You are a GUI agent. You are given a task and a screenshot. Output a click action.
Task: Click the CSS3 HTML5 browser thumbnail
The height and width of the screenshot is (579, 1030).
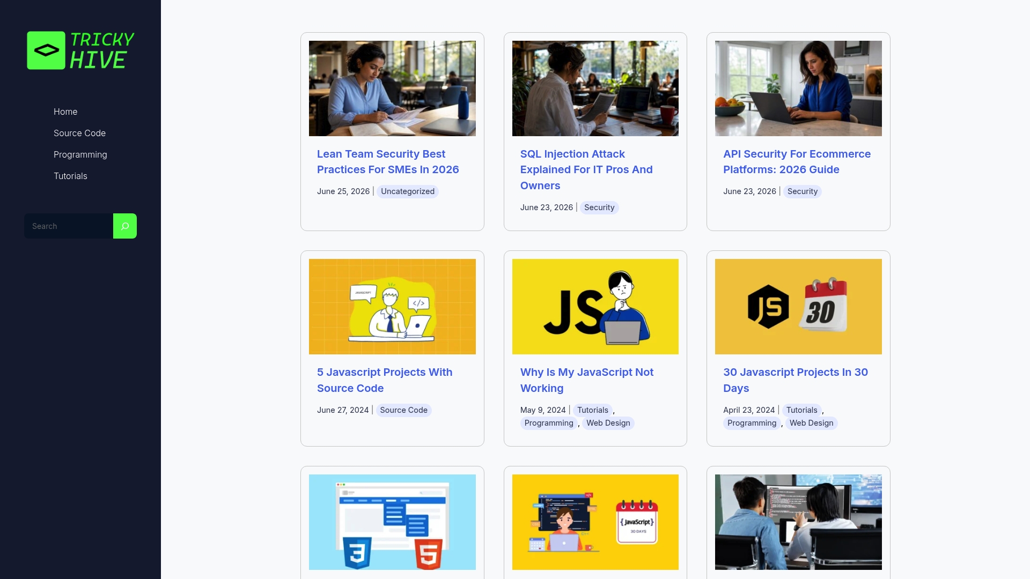(392, 522)
